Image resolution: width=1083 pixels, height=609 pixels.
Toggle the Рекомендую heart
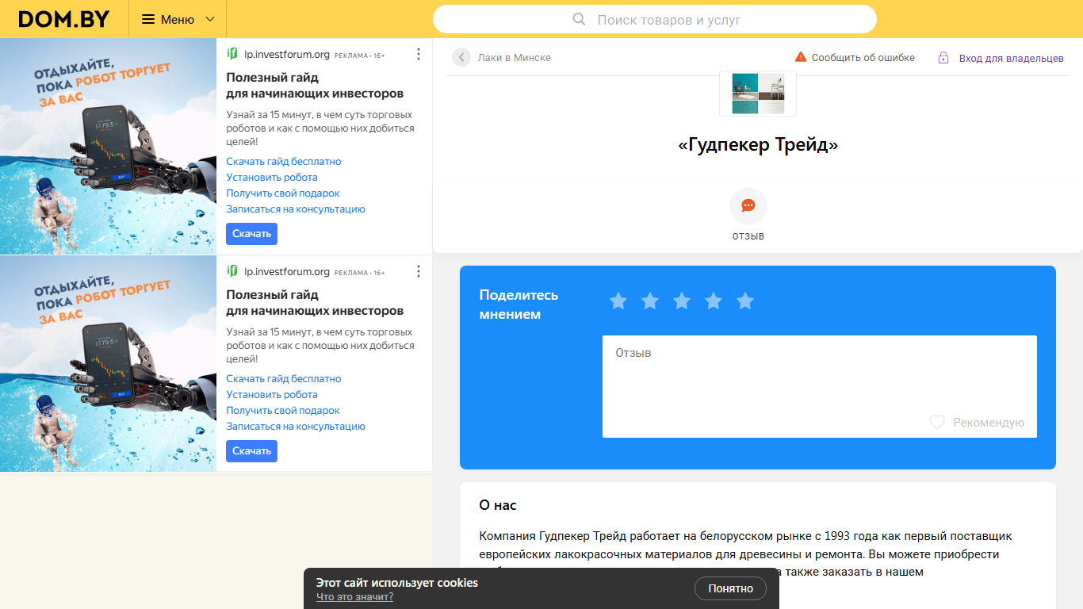pyautogui.click(x=937, y=422)
